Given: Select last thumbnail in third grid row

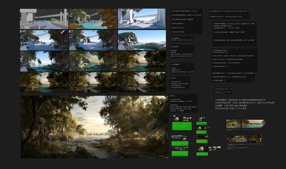Looking at the screenshot, I should click(x=142, y=61).
